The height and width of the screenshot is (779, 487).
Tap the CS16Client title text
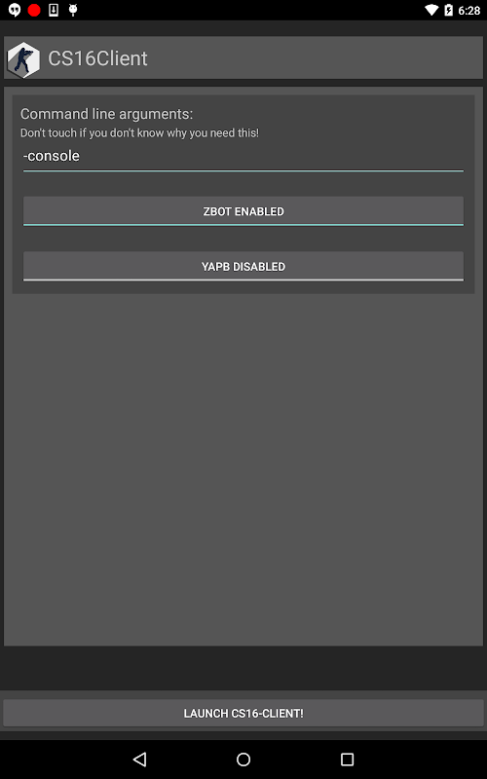[98, 58]
